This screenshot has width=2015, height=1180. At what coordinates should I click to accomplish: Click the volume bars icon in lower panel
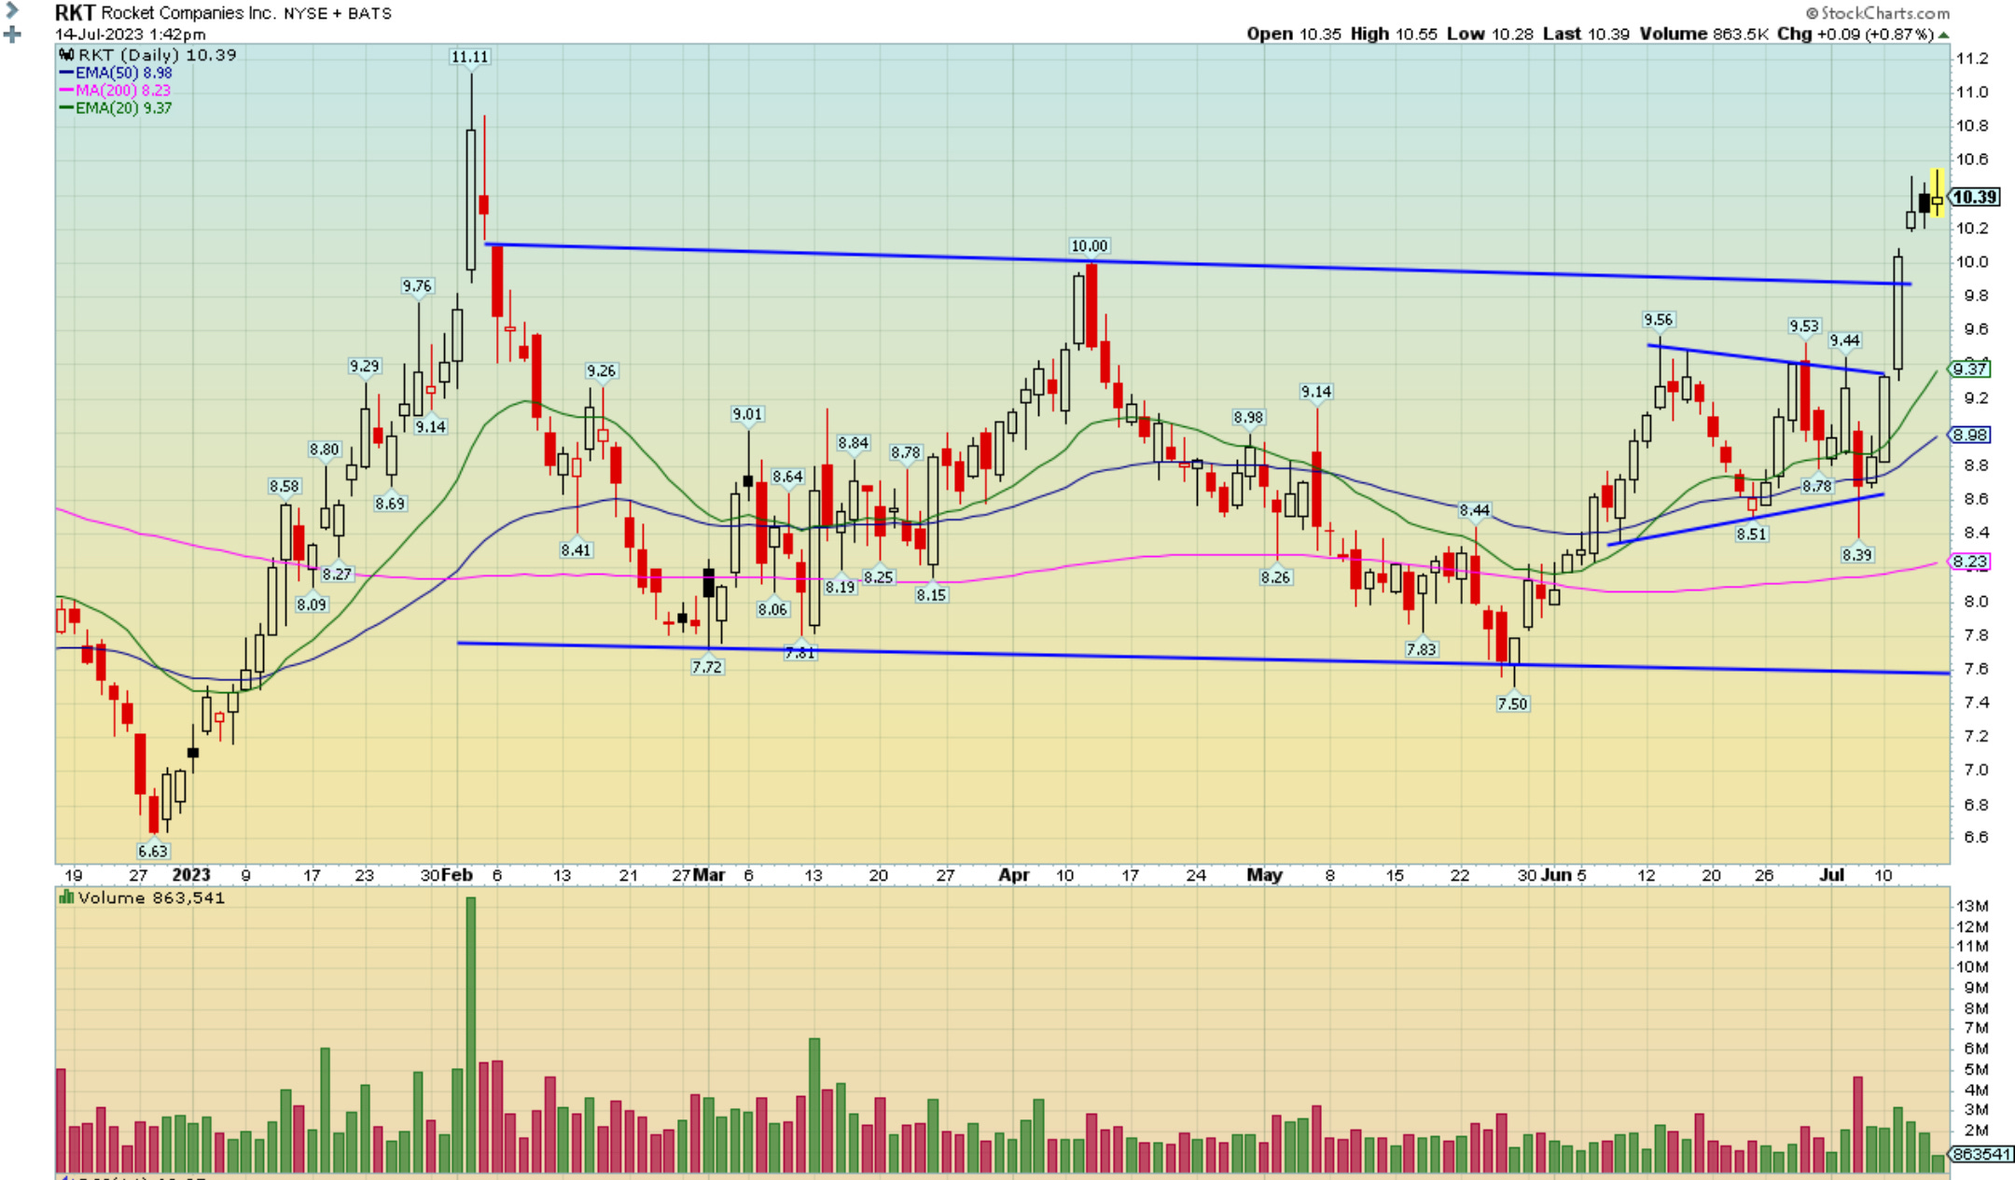[x=67, y=897]
